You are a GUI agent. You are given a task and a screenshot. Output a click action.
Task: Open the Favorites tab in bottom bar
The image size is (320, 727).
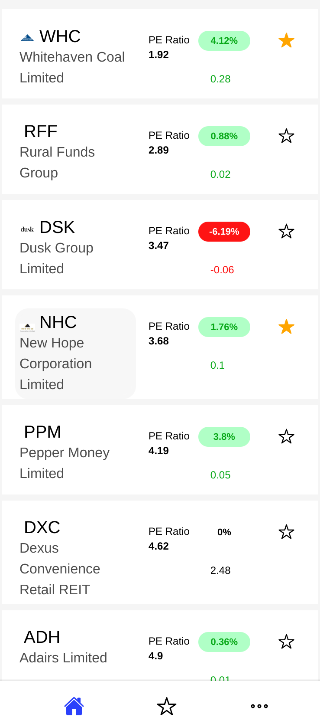point(167,706)
